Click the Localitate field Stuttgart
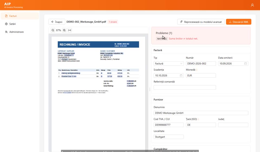260x152 pixels. 169,137
